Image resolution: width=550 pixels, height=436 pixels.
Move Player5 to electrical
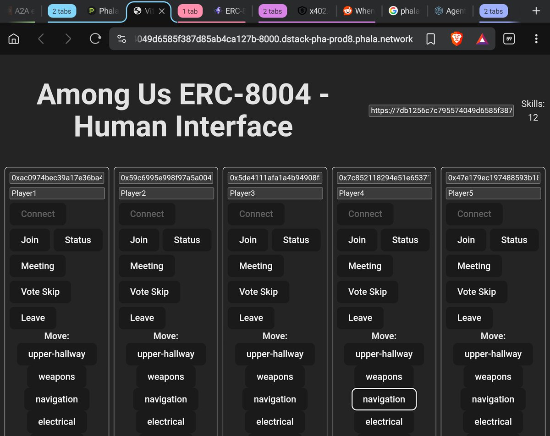(x=493, y=422)
